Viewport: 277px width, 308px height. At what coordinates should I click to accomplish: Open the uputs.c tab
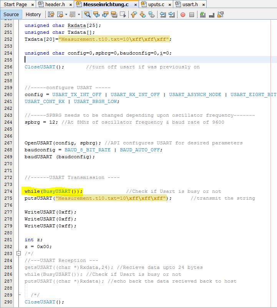pyautogui.click(x=156, y=4)
